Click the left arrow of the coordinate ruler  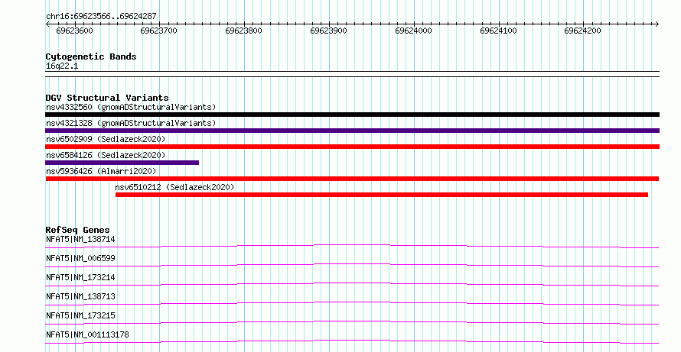tap(47, 24)
